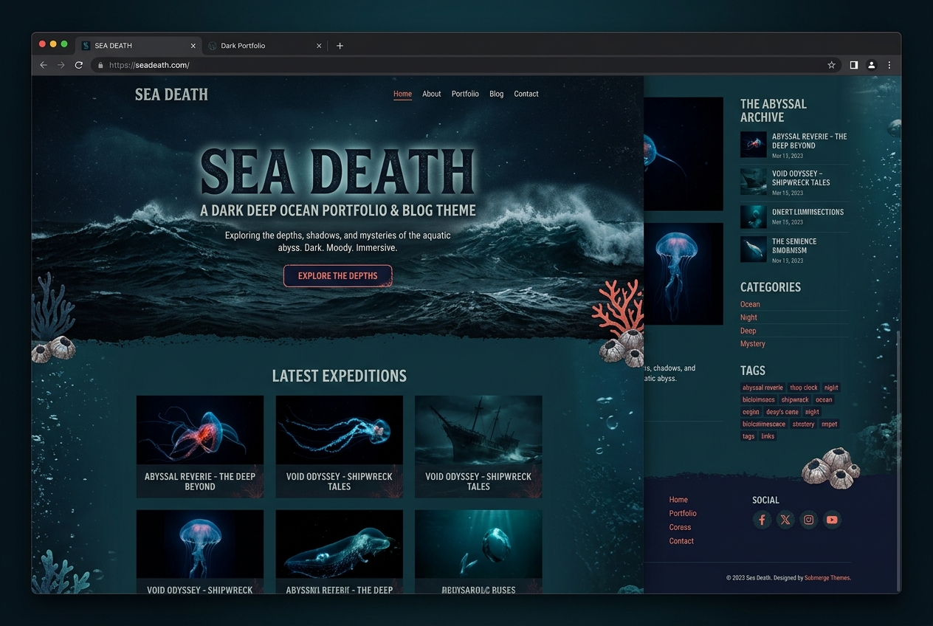933x626 pixels.
Task: Open archive post Void Odyssey – Shipwreck Tales
Action: click(801, 178)
